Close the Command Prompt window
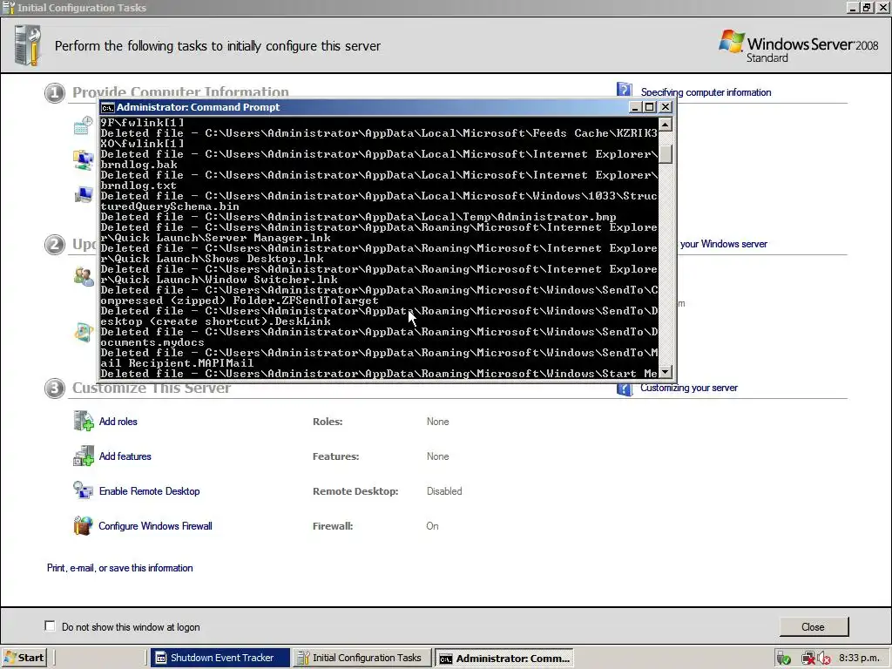 [x=665, y=107]
